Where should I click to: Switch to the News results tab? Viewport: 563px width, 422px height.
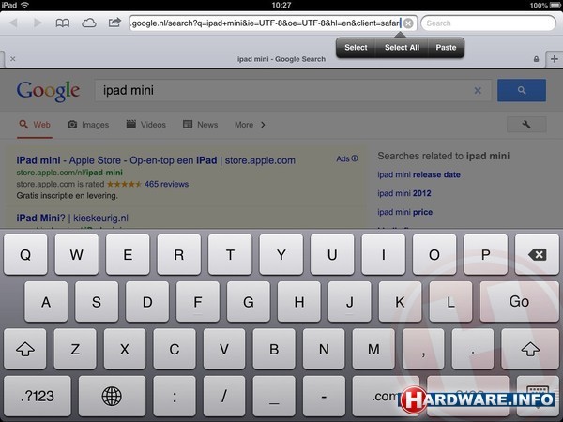point(201,125)
